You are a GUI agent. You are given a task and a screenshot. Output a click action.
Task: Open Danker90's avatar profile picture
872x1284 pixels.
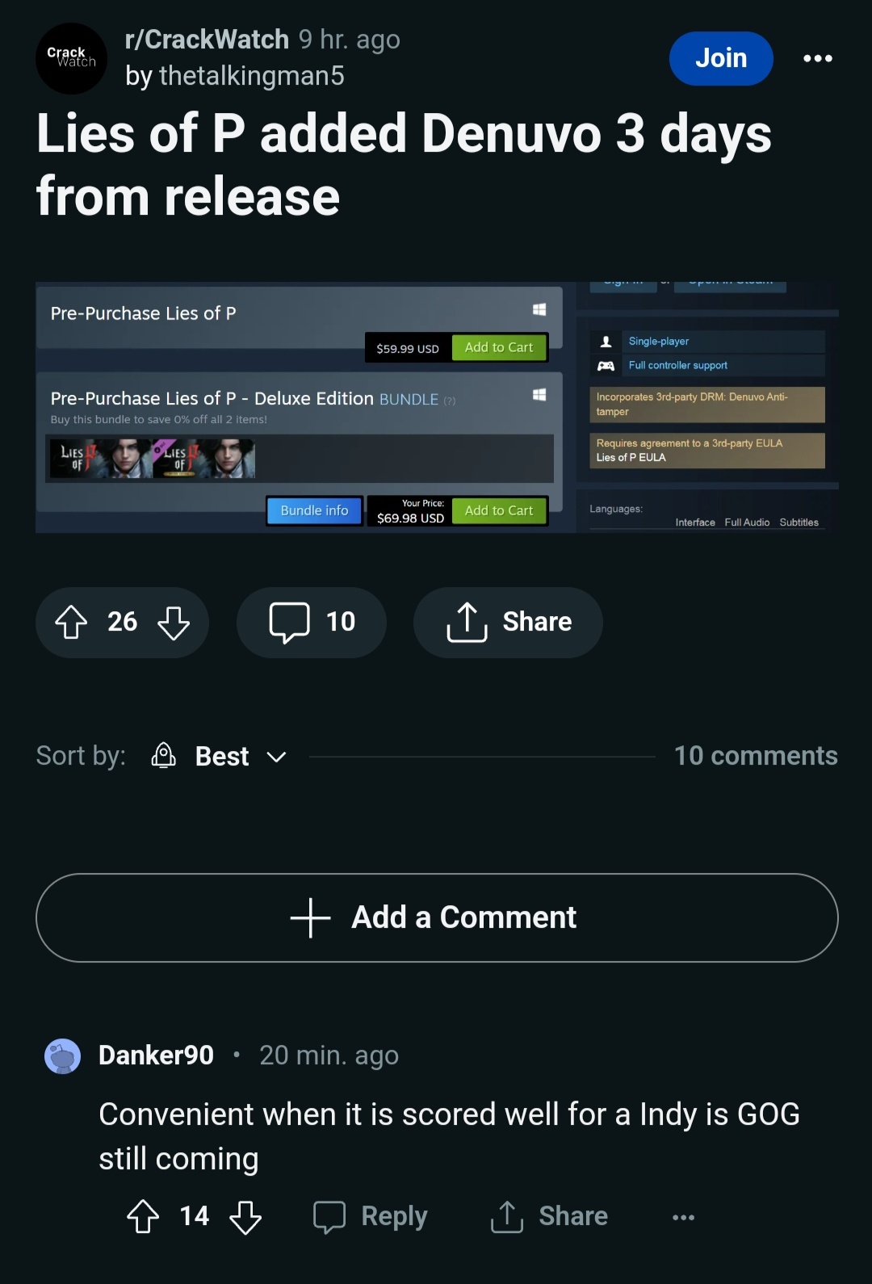pos(62,1055)
